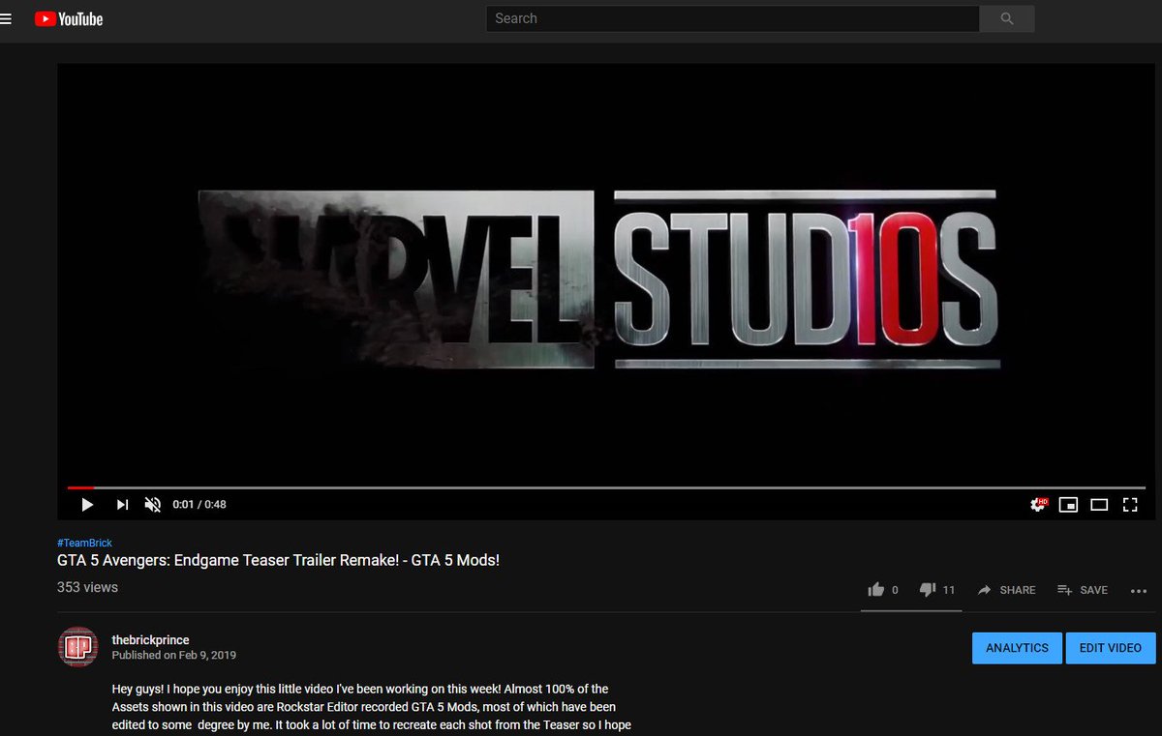Click the ANALYTICS button

(x=1017, y=648)
